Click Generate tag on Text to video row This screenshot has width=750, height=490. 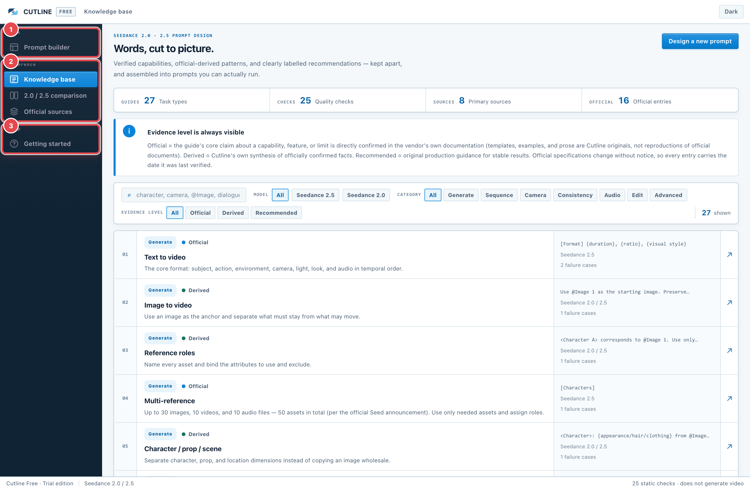click(x=160, y=242)
